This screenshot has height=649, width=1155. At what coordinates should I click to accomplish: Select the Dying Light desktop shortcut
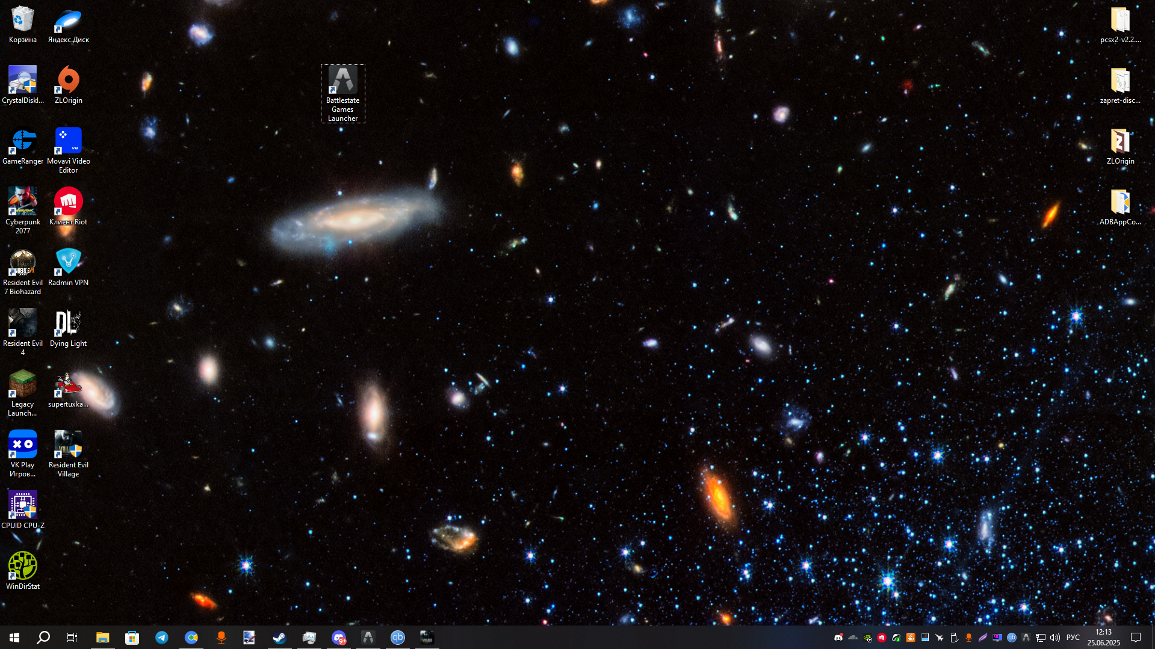[69, 328]
